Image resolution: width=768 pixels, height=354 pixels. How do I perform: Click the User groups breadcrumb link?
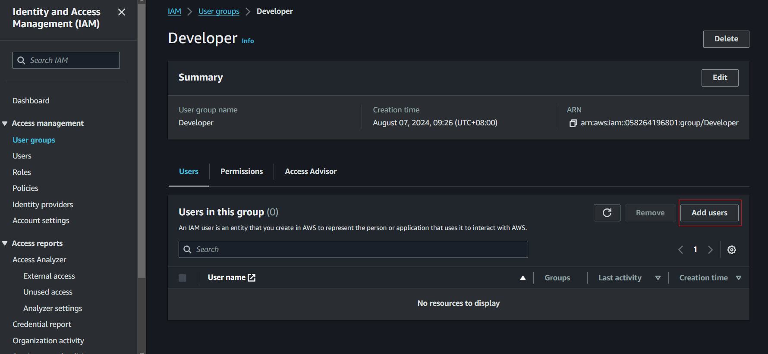tap(219, 11)
